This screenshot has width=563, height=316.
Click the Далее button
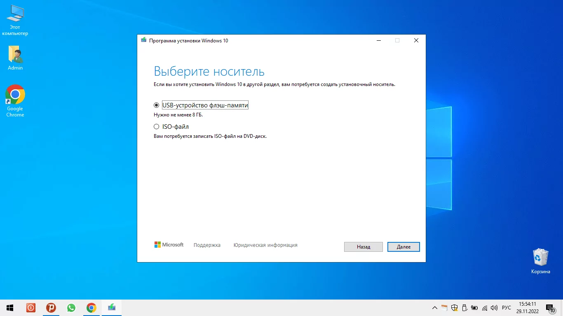[403, 247]
